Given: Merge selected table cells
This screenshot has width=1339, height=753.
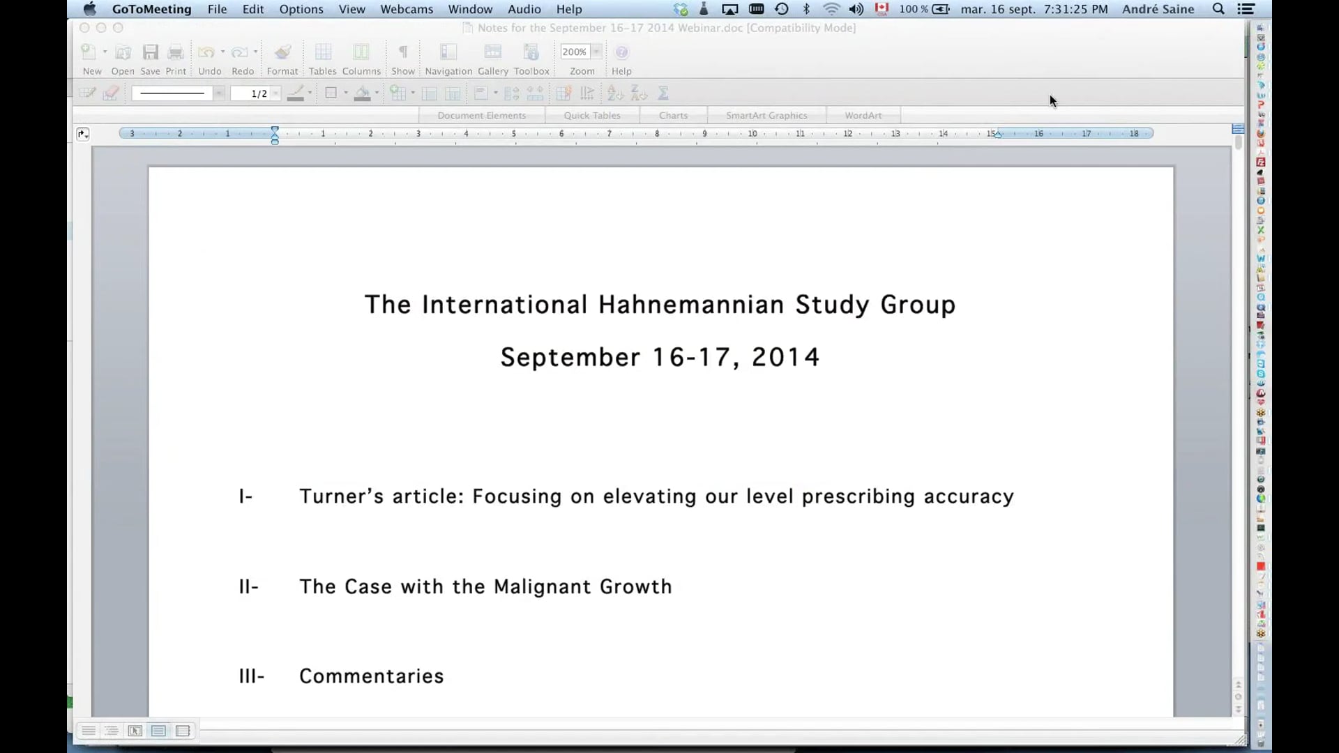Looking at the screenshot, I should [x=430, y=93].
